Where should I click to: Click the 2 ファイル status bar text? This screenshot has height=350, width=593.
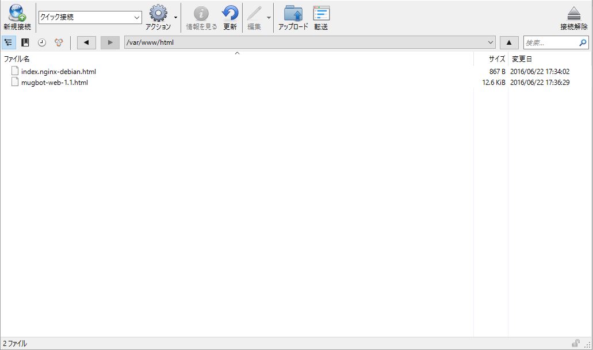(x=15, y=343)
